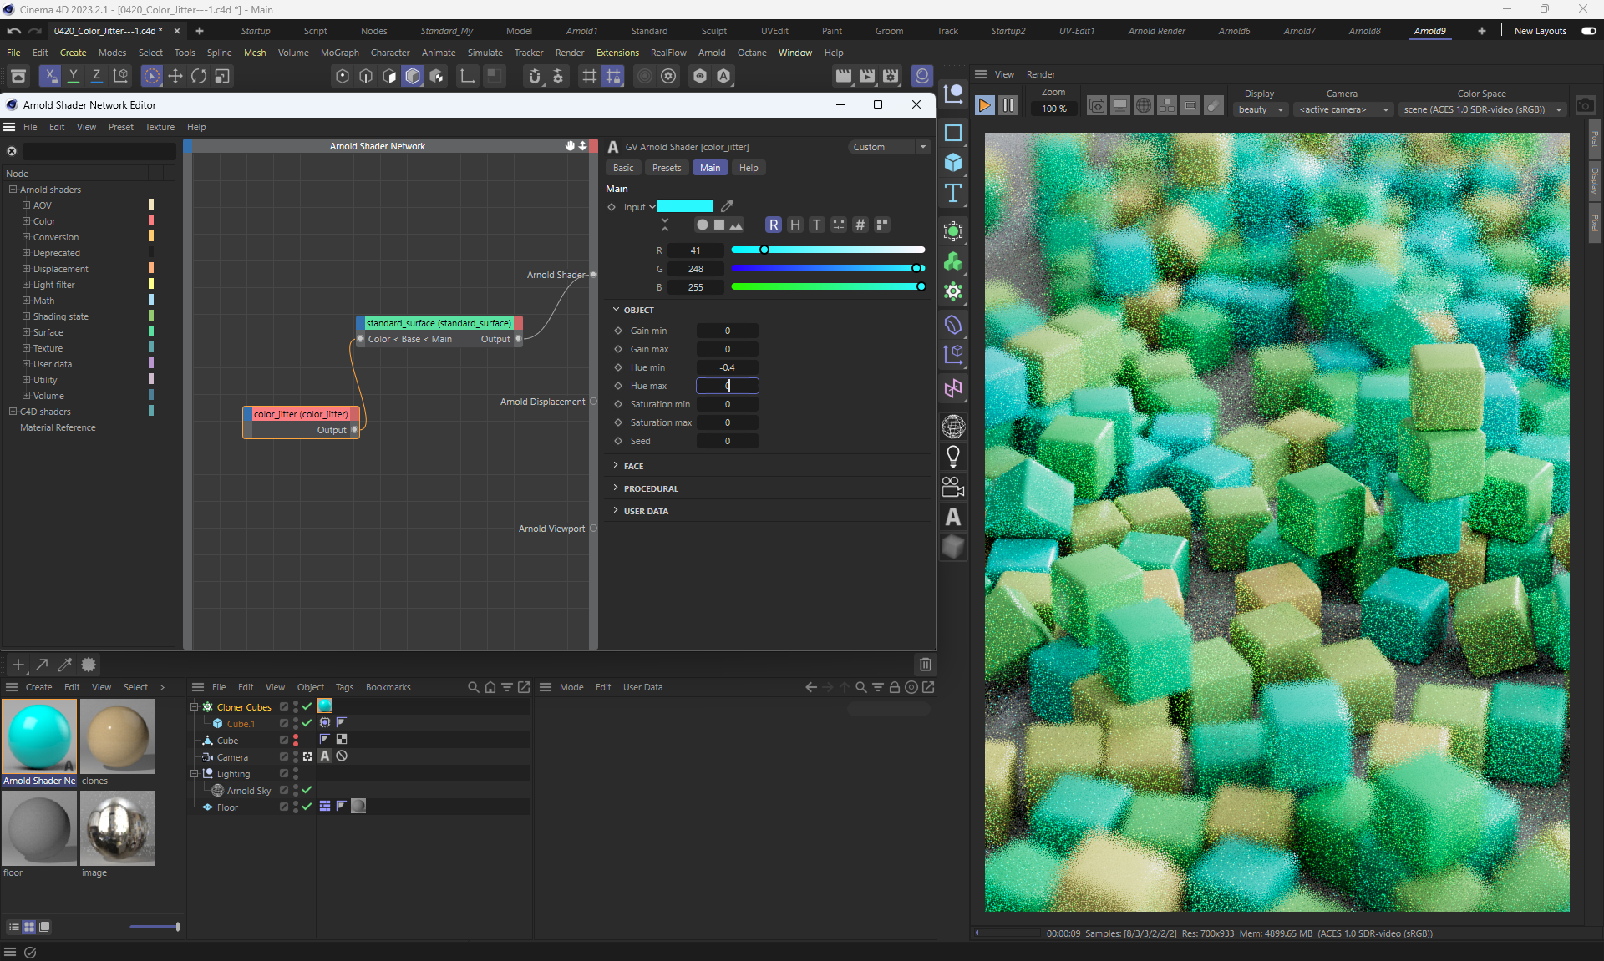Expand the FACE parameter section
Screen dimensions: 1604x961
[x=633, y=466]
